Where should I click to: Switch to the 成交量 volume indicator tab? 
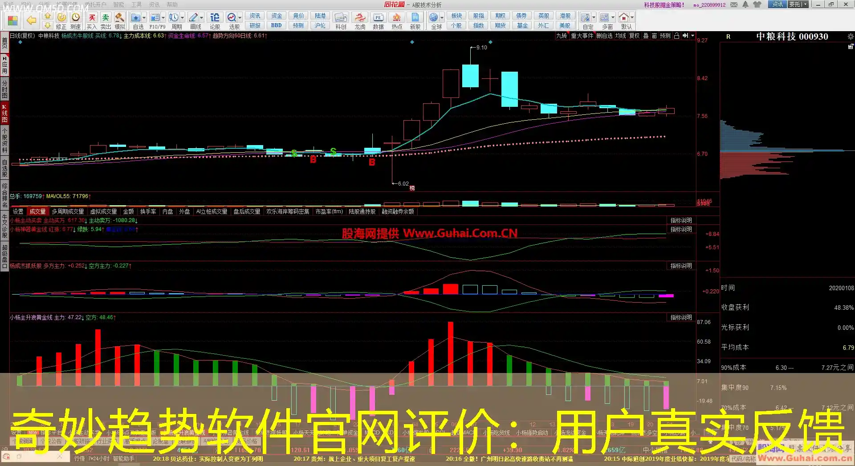[37, 211]
